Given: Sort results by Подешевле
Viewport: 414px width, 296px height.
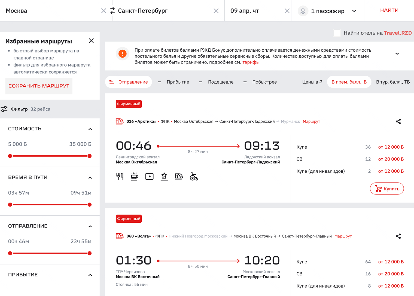Looking at the screenshot, I should [x=220, y=82].
